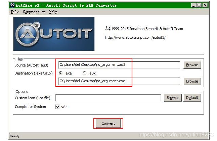Reset the icon with the Default button

192,98
